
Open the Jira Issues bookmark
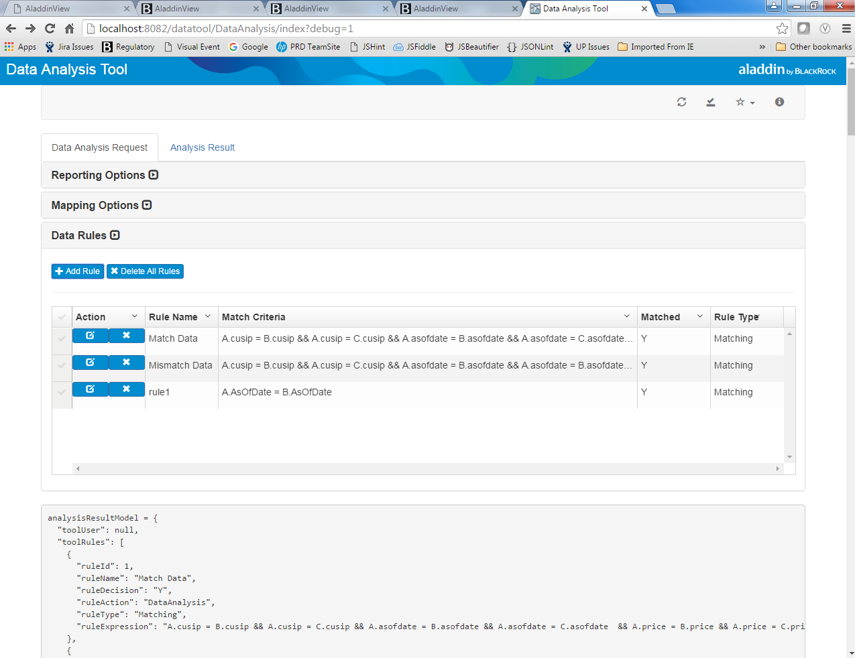69,47
